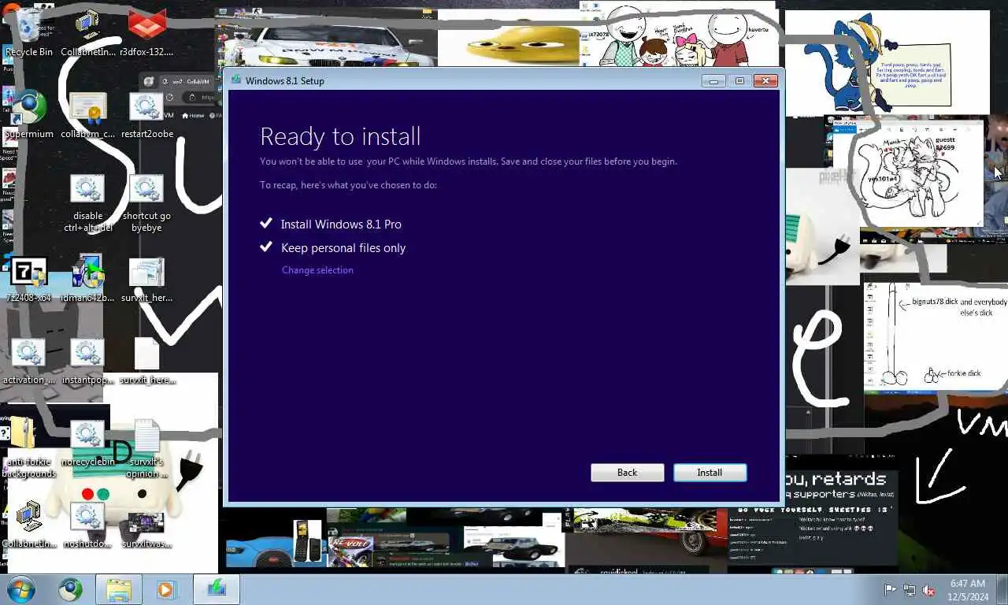The image size is (1008, 605).
Task: Open Supermium from the taskbar
Action: coord(70,589)
